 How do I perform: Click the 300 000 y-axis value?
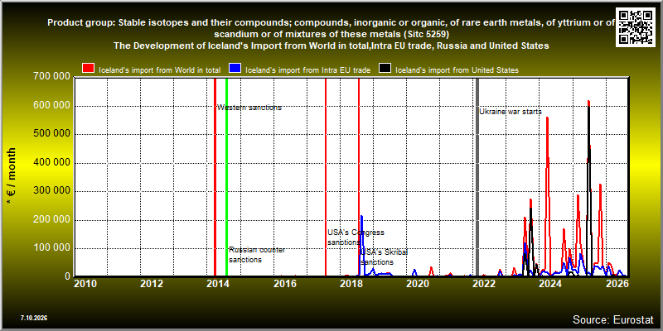51,191
